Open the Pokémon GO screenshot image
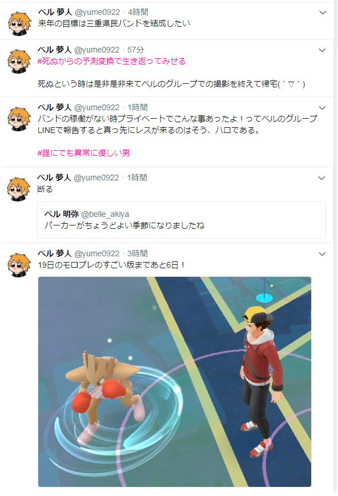338x496 pixels. coord(175,382)
